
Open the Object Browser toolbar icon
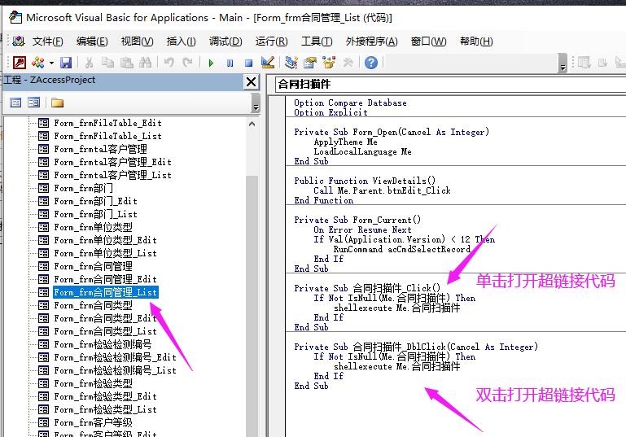tap(329, 63)
